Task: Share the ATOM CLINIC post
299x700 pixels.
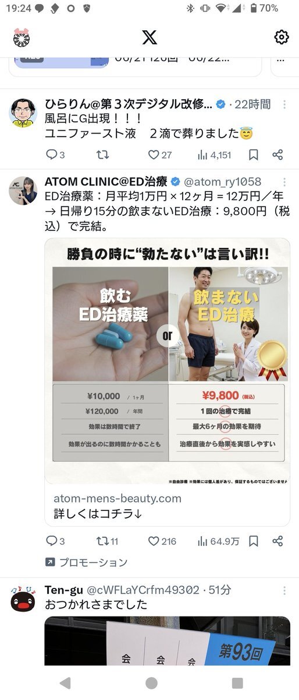Action: point(277,541)
